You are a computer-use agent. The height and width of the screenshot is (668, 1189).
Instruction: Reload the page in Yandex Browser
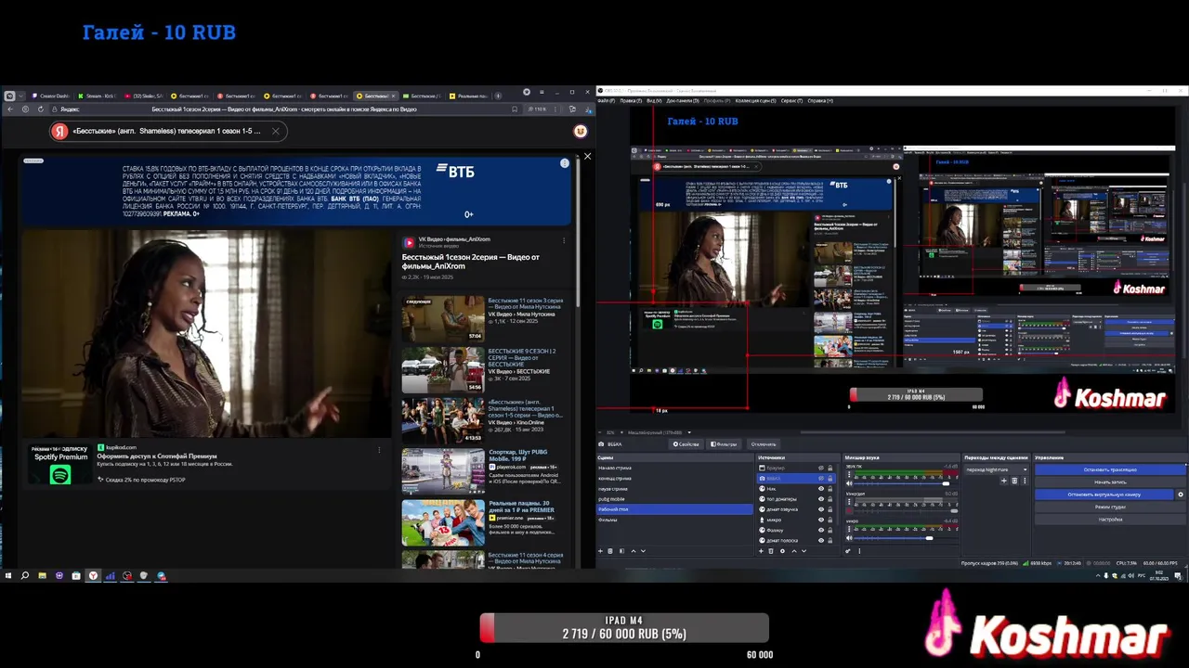click(x=41, y=109)
